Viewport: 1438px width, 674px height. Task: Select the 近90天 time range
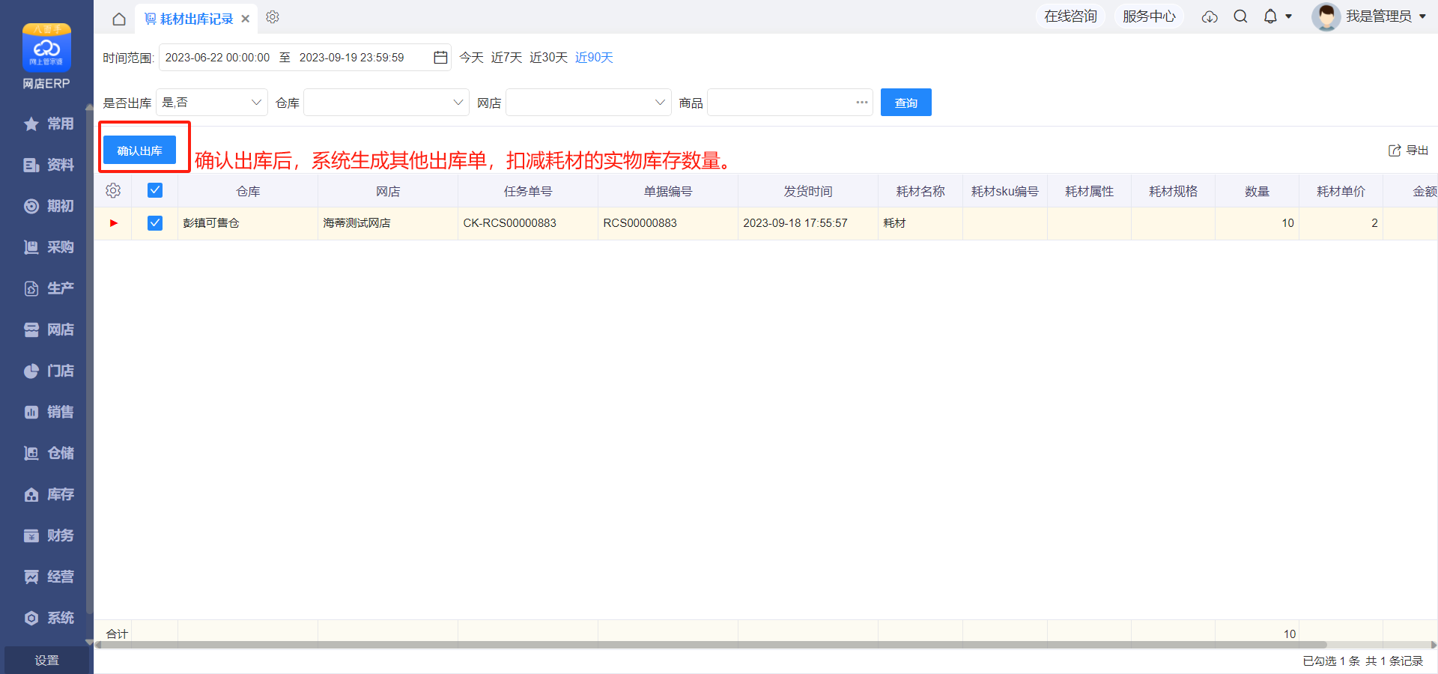(x=594, y=58)
